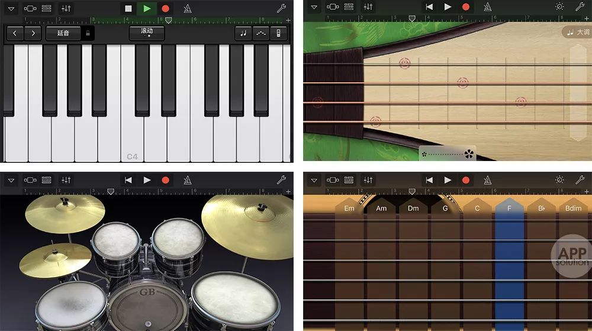Click the 滚动 scroll mode button
The width and height of the screenshot is (592, 331).
pyautogui.click(x=147, y=33)
